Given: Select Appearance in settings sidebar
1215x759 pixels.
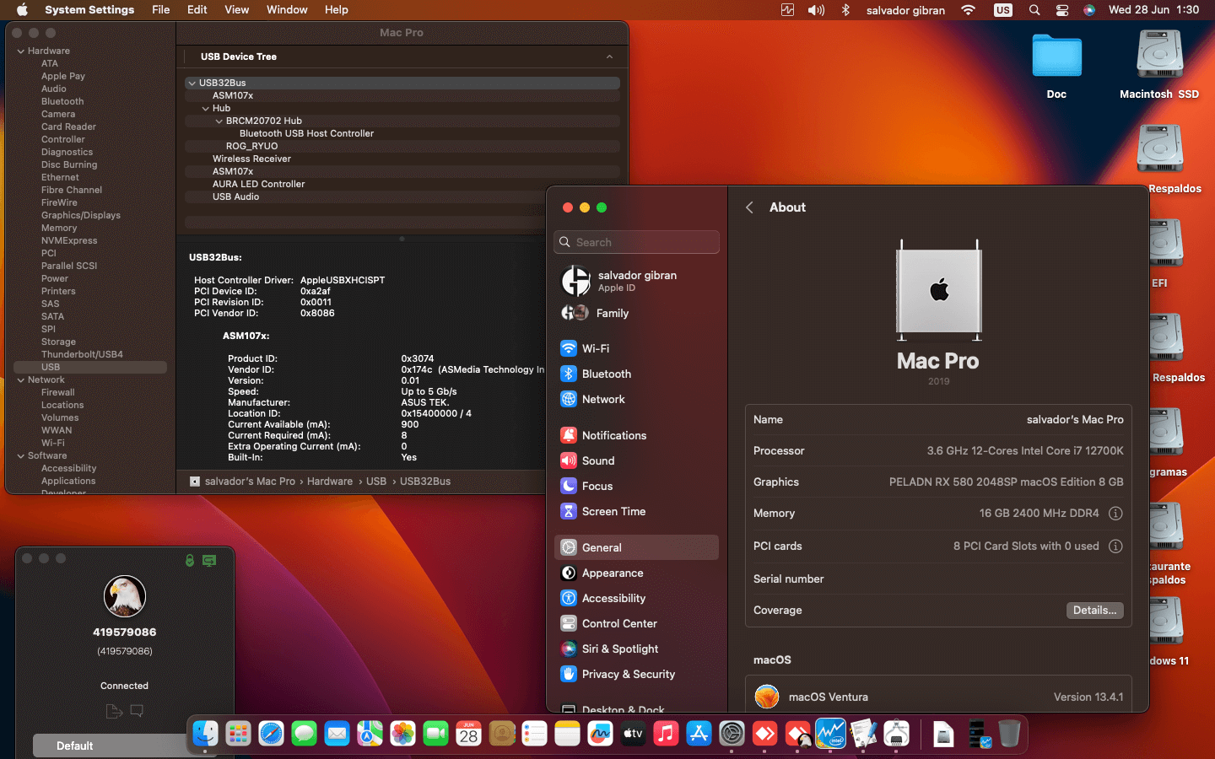Looking at the screenshot, I should pos(636,573).
